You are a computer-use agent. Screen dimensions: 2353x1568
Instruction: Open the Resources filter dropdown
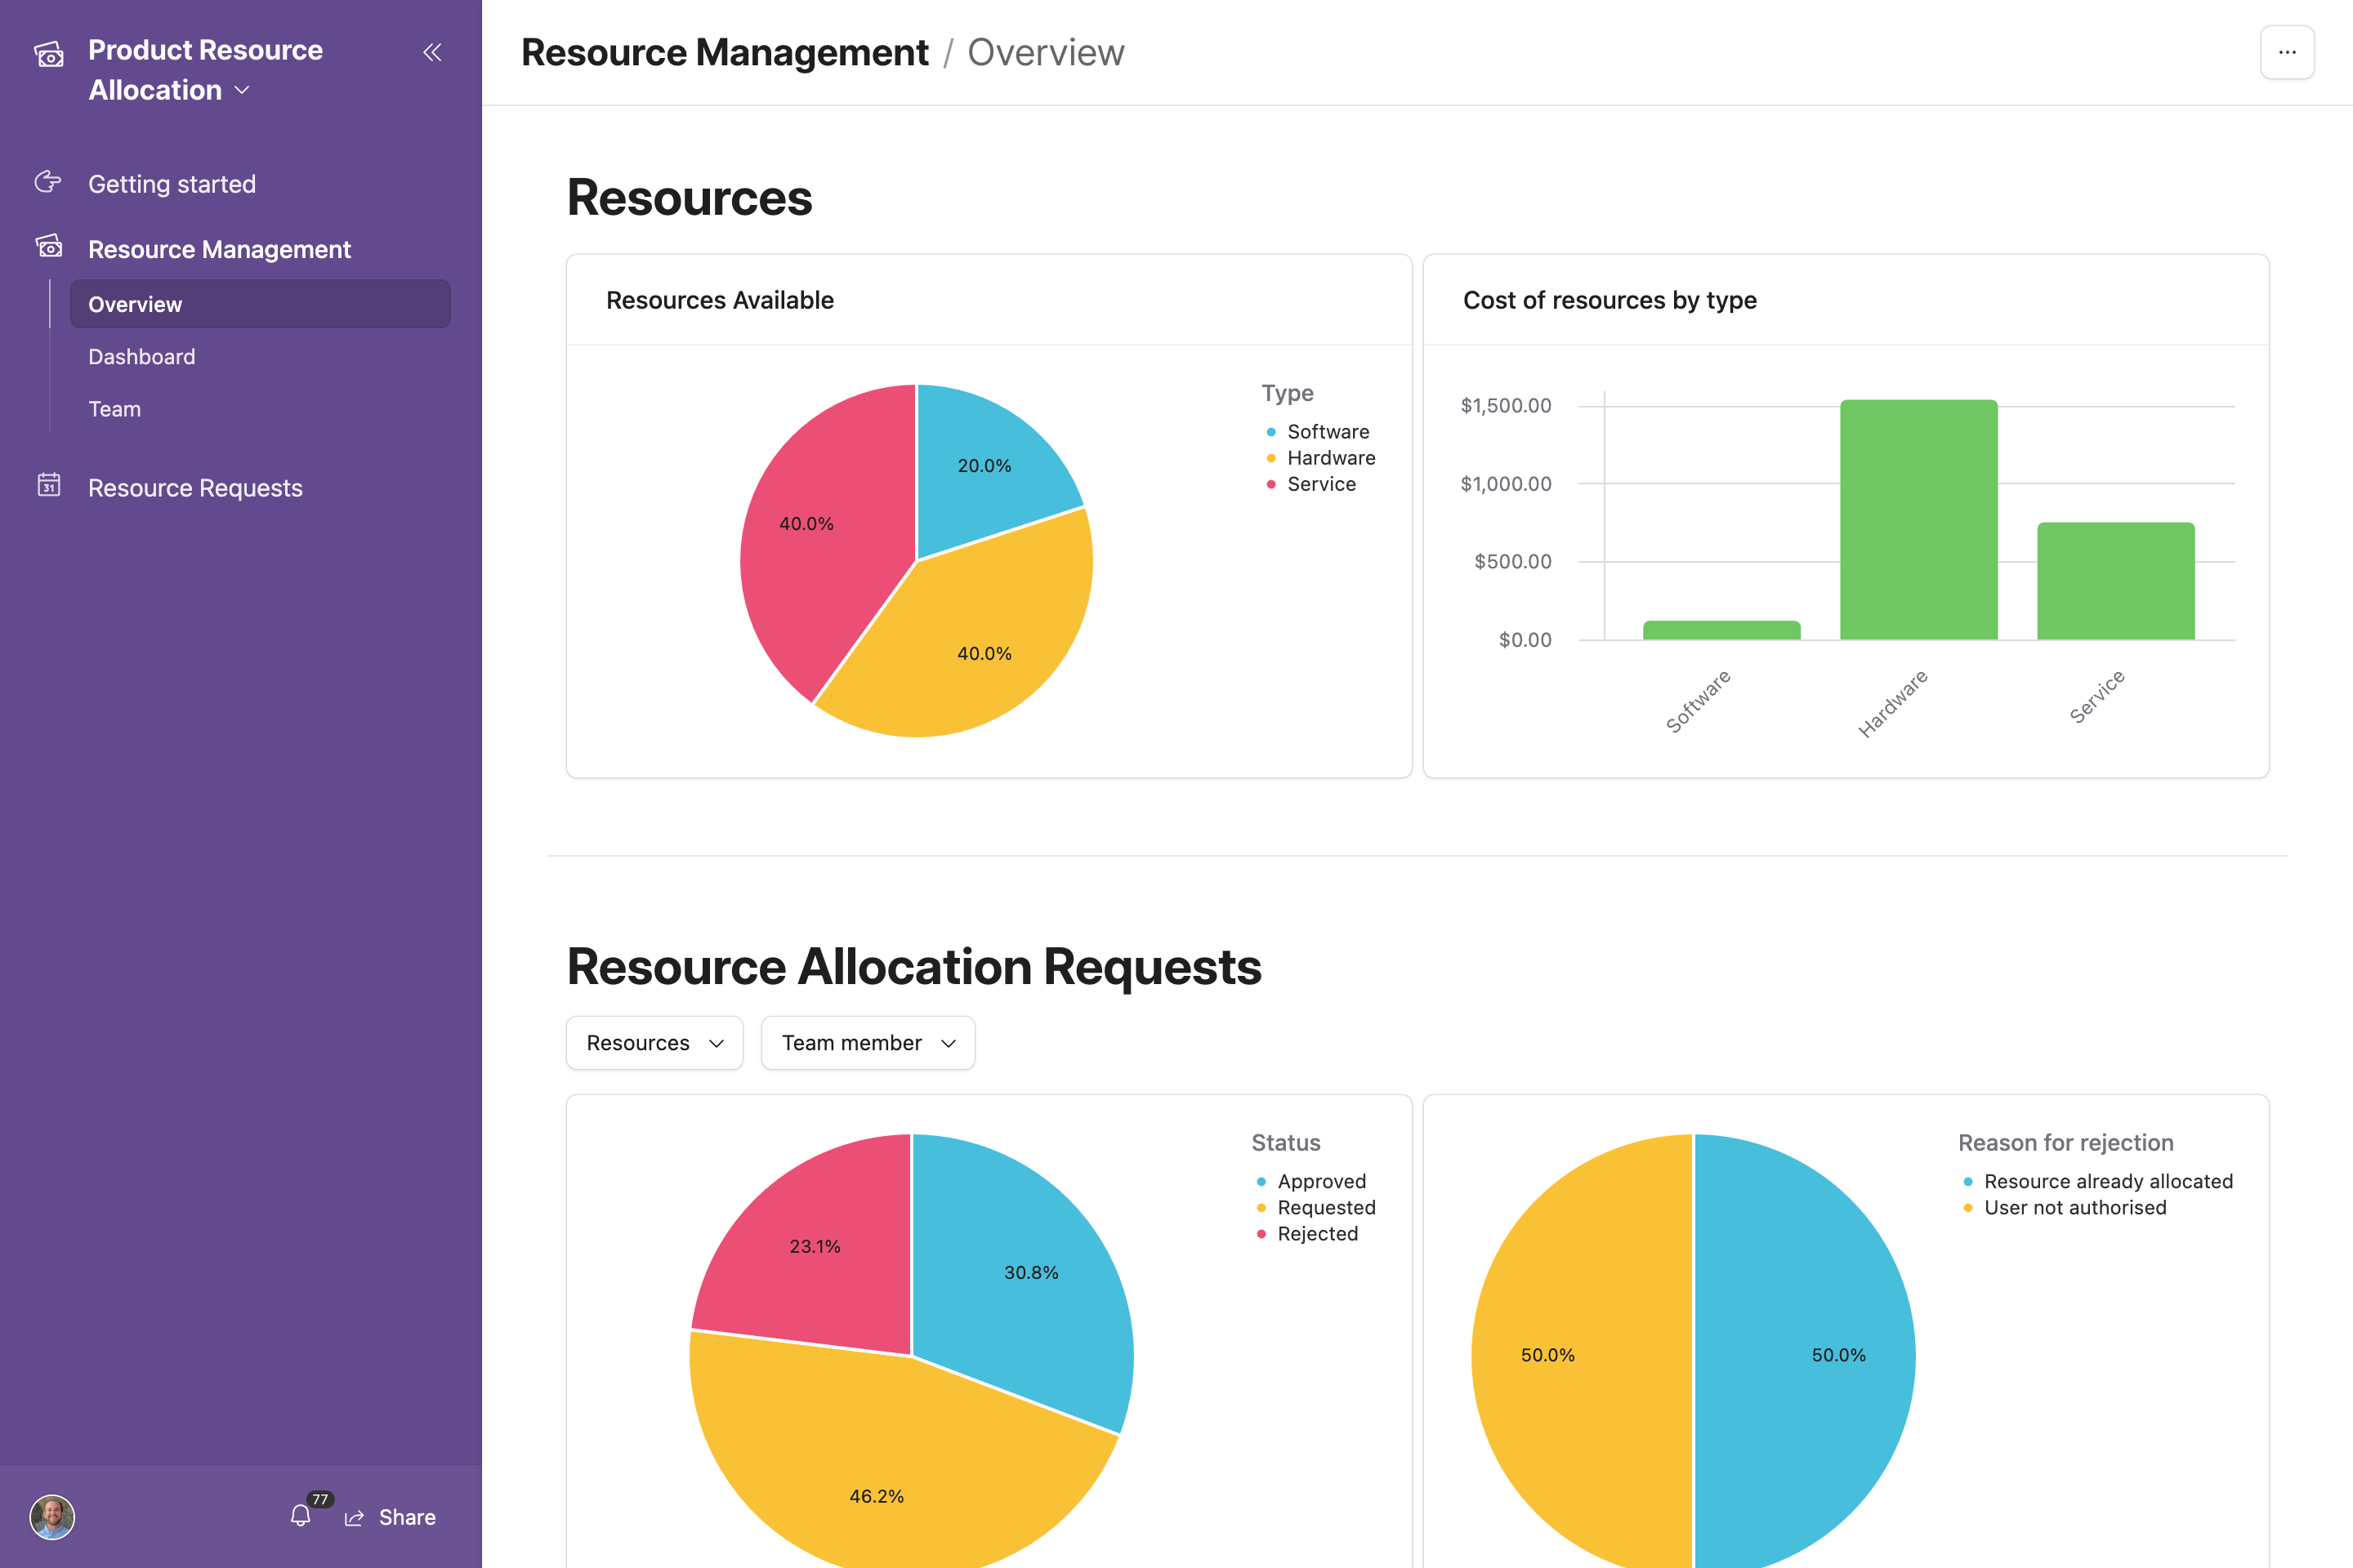pyautogui.click(x=654, y=1042)
